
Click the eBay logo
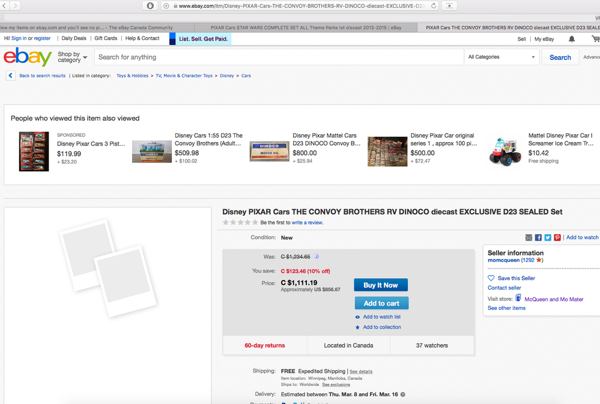(x=27, y=56)
